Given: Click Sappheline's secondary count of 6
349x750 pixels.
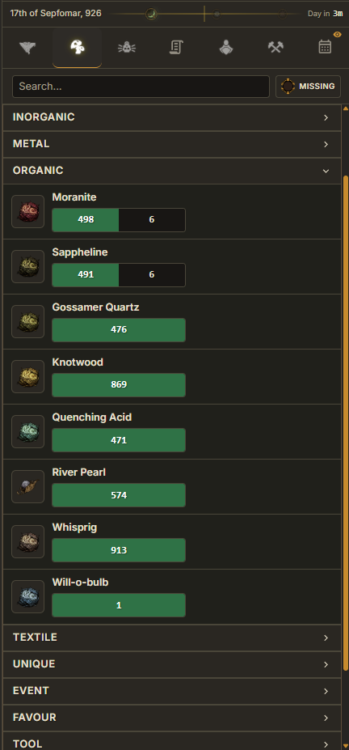Looking at the screenshot, I should (152, 274).
